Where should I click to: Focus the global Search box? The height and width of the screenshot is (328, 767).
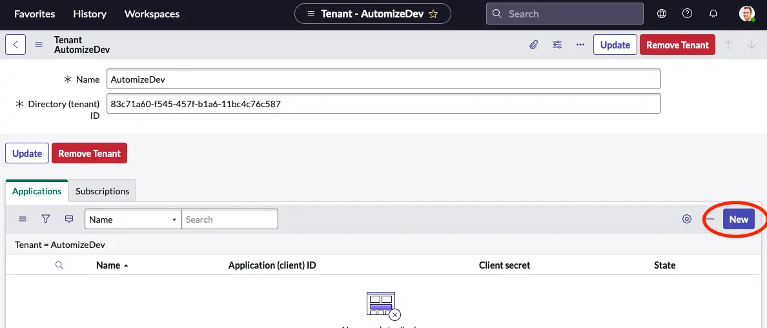pyautogui.click(x=564, y=14)
